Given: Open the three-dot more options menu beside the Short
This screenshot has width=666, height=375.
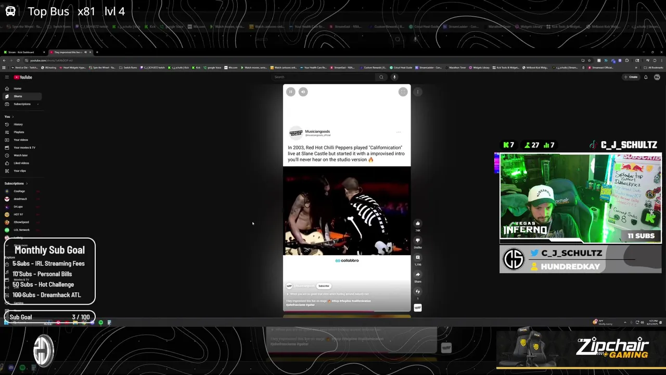Looking at the screenshot, I should 418,92.
